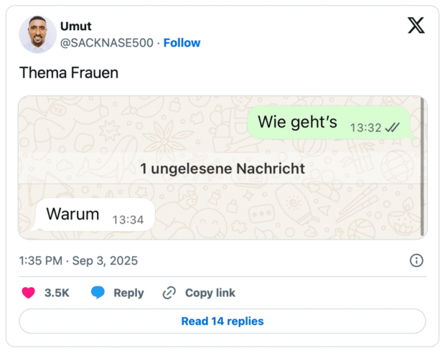Read 14 replies on the tweet

[222, 321]
